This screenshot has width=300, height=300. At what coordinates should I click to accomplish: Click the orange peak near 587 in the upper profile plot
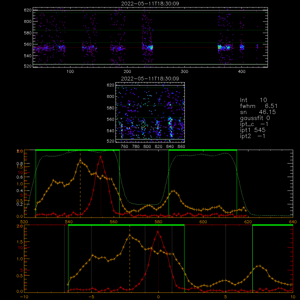click(174, 191)
